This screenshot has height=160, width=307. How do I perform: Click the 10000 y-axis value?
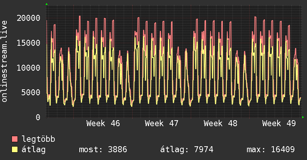(x=29, y=68)
